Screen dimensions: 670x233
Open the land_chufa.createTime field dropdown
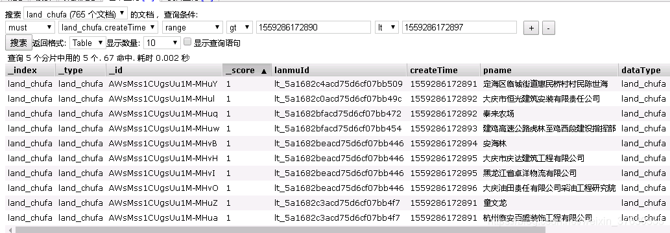click(x=108, y=27)
